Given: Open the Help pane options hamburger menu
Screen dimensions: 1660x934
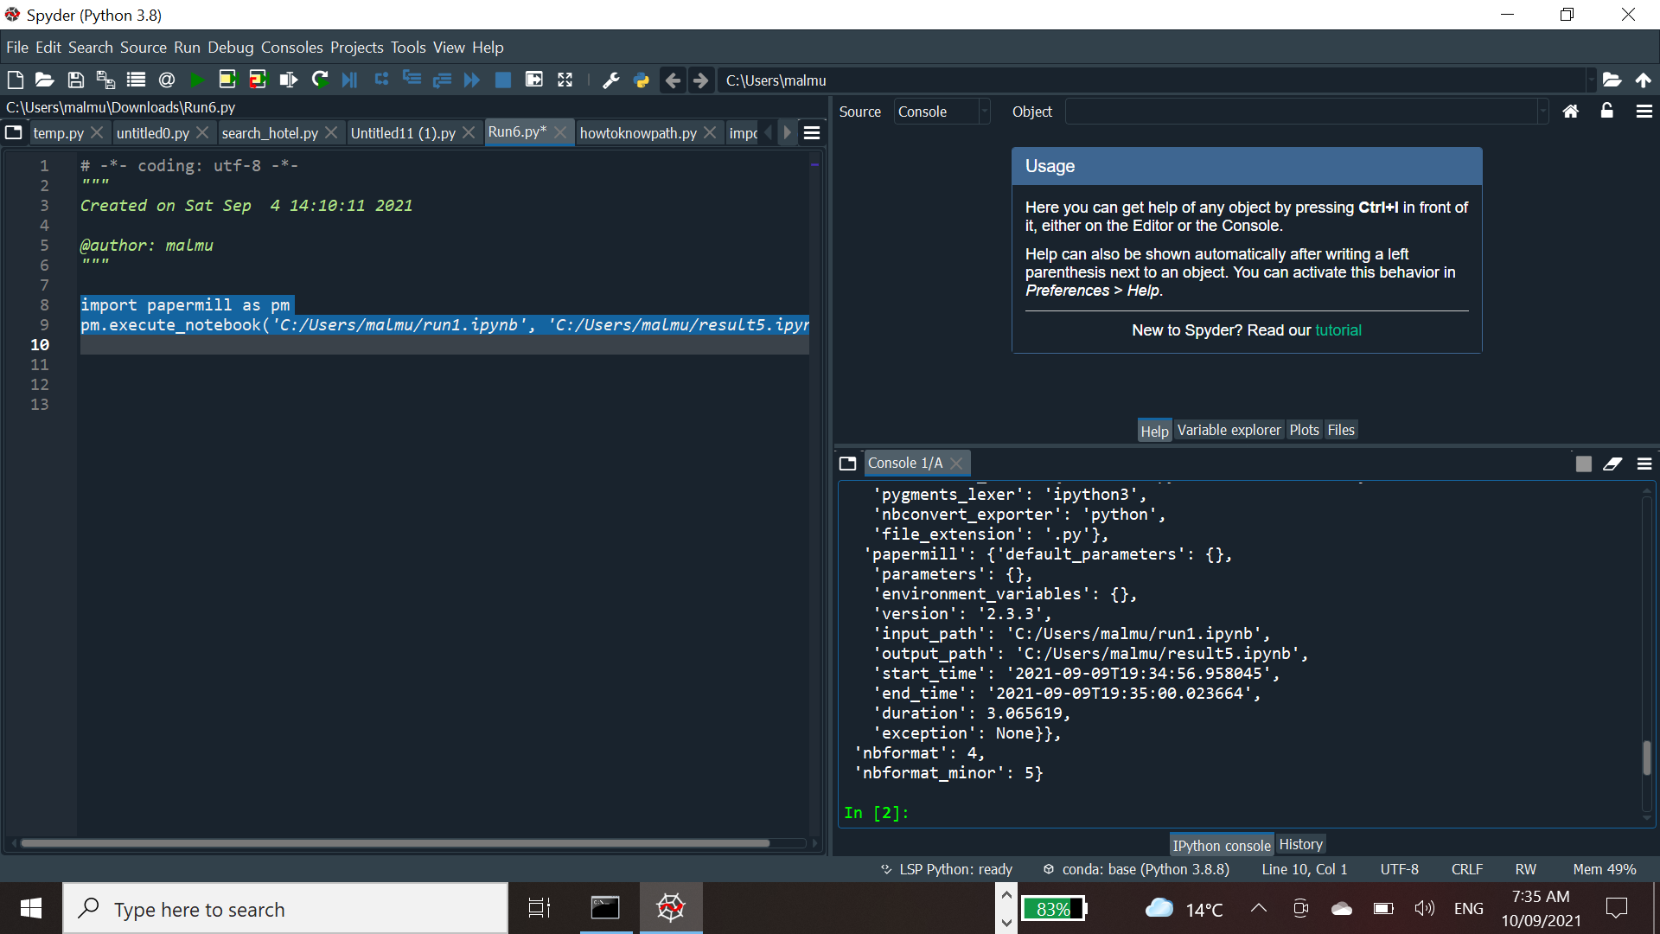Looking at the screenshot, I should click(x=1644, y=111).
